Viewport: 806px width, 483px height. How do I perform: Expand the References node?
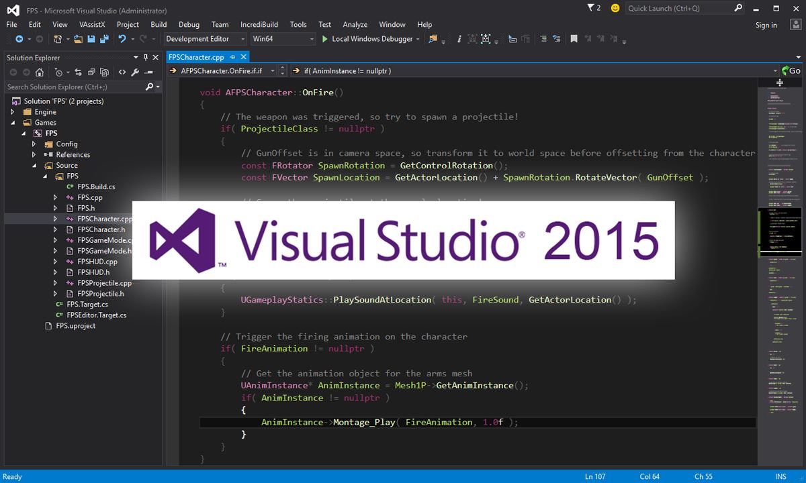[34, 155]
